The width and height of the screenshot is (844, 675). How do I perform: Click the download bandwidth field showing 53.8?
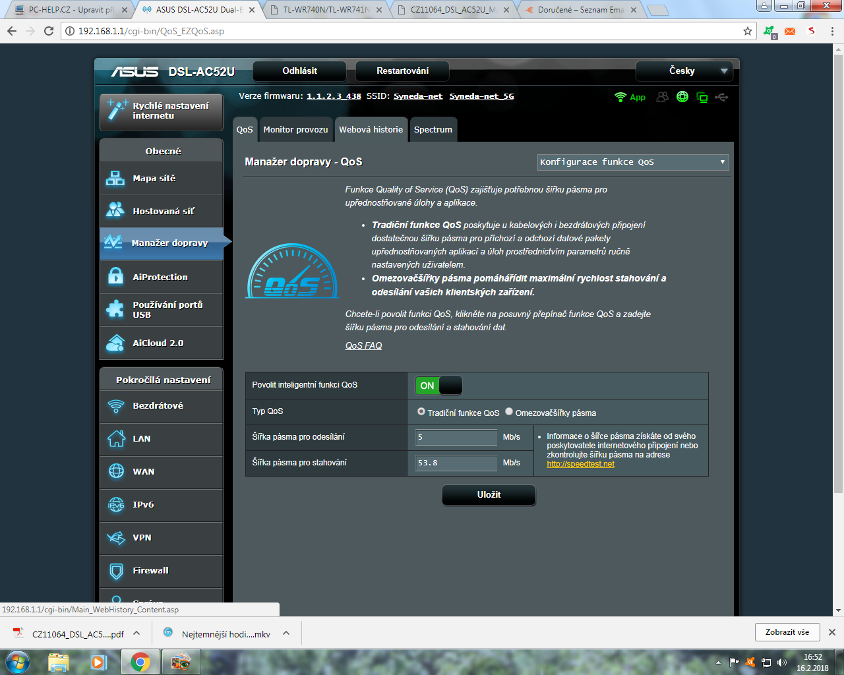tap(456, 463)
